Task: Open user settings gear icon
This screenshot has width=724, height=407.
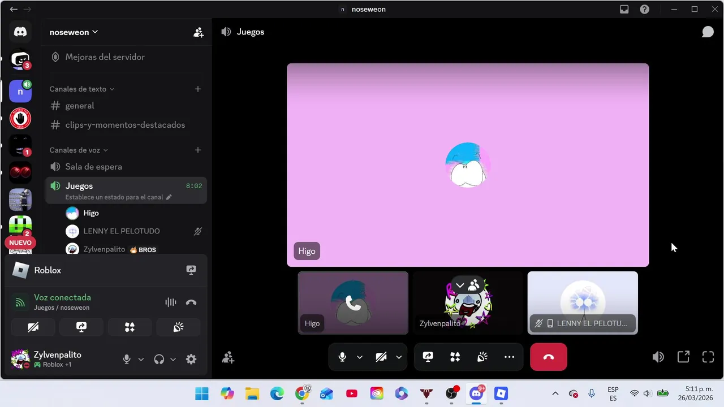Action: pos(191,359)
